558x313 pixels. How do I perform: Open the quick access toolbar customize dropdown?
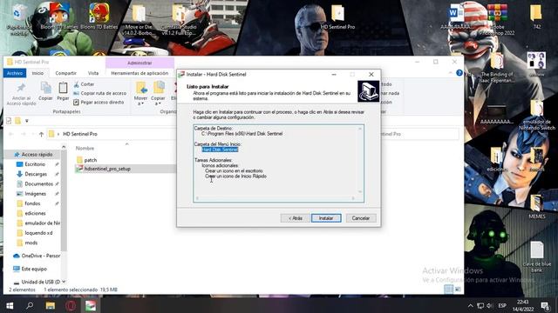[27, 121]
